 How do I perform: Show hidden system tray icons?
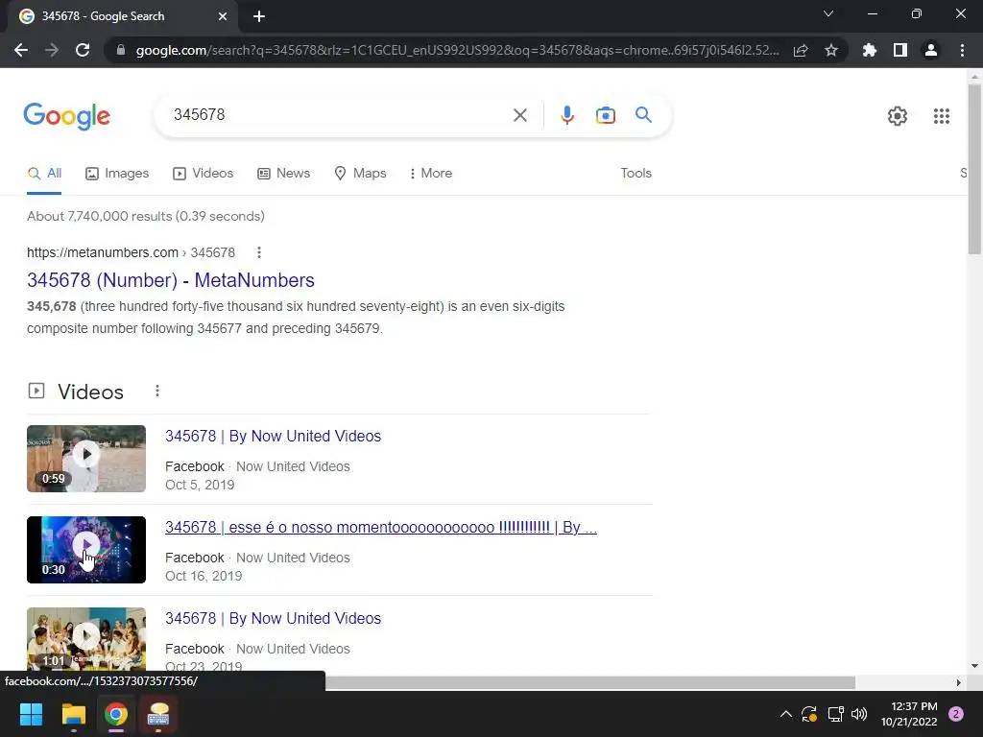[785, 714]
